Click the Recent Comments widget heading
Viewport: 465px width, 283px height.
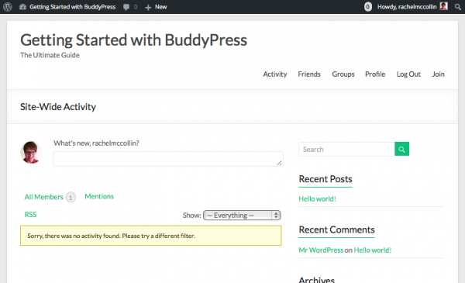[x=336, y=230]
